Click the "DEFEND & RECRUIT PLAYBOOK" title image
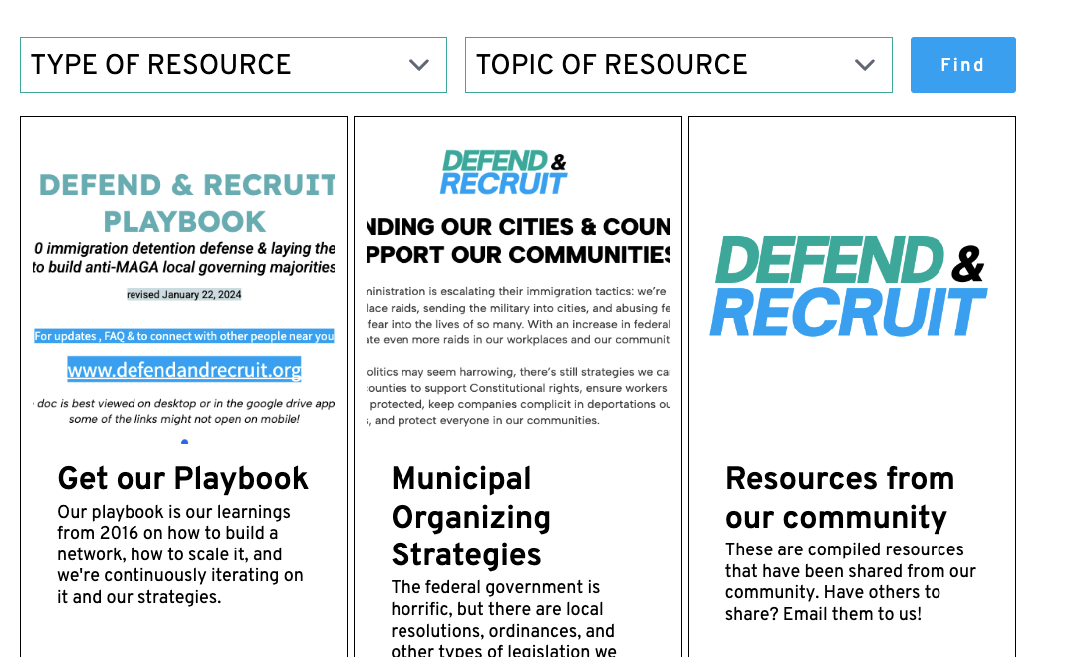This screenshot has width=1073, height=657. click(184, 202)
